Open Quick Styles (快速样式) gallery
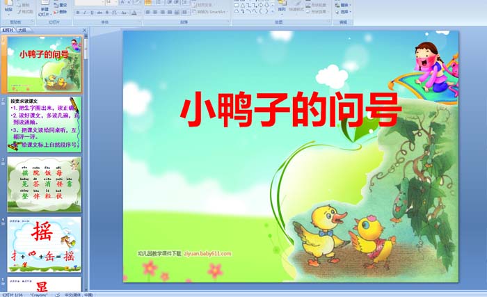 [296, 7]
